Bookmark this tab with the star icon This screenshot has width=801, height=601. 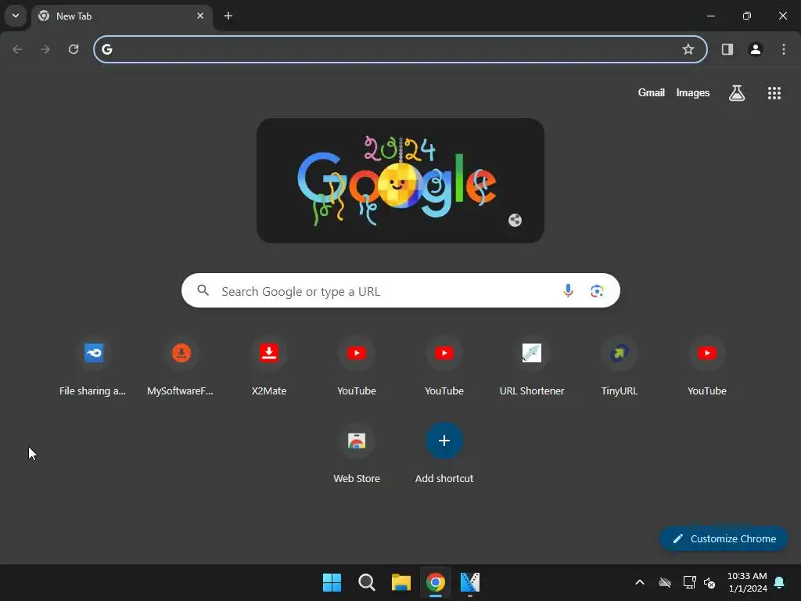(x=688, y=49)
